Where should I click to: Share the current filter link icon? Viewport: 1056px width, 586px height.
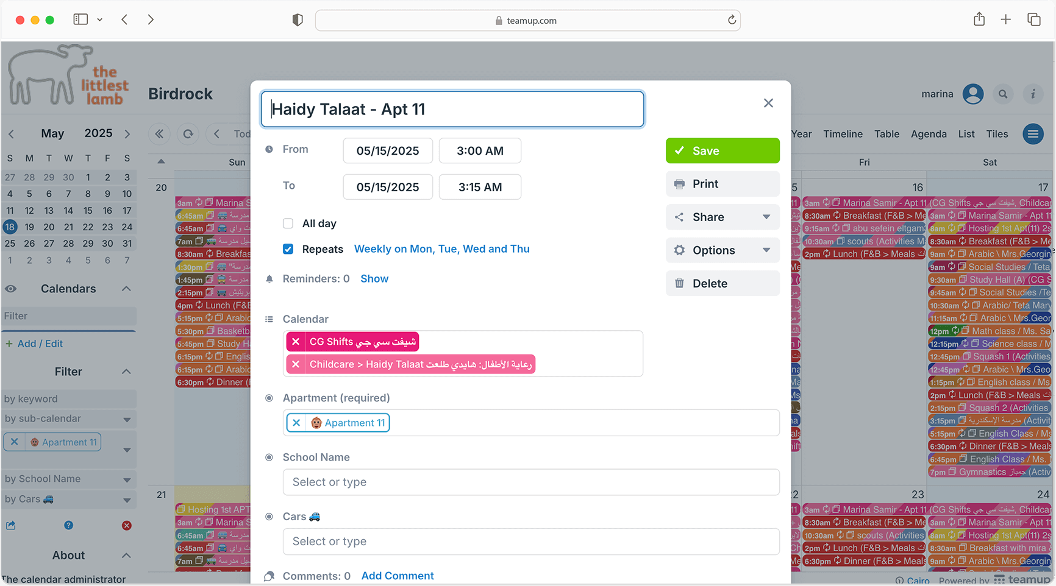tap(11, 526)
